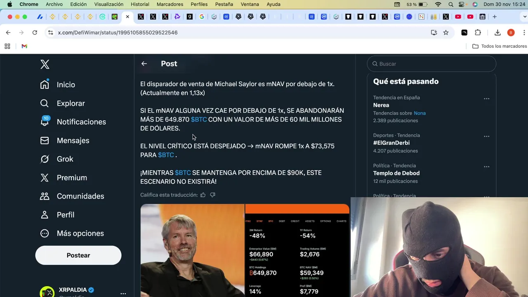The image size is (528, 297).
Task: Reload the page in Chrome
Action: point(35,32)
